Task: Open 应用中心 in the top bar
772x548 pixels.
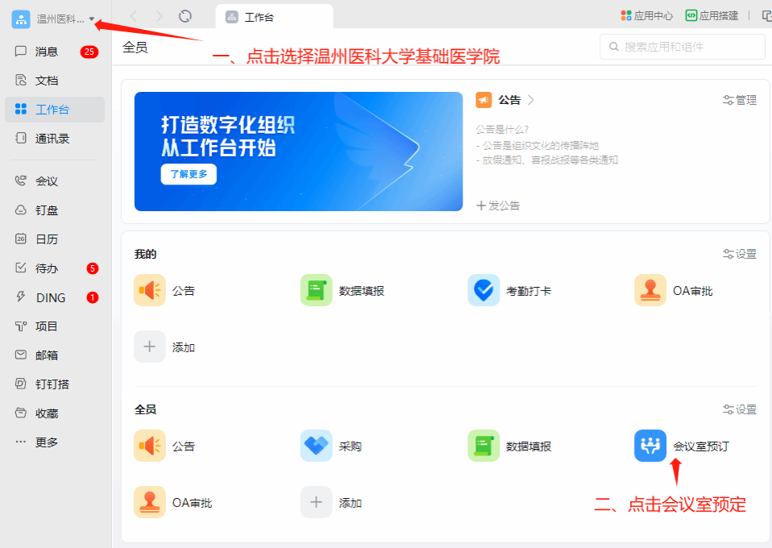Action: coord(646,15)
